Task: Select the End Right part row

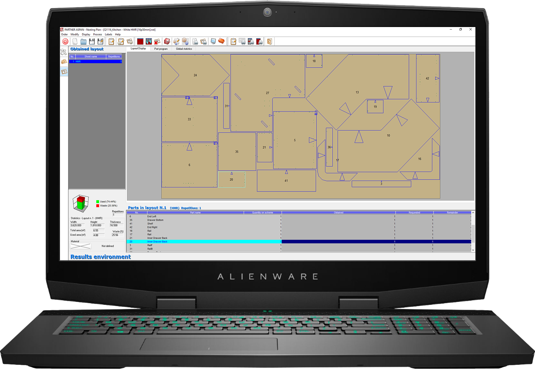Action: [x=299, y=227]
